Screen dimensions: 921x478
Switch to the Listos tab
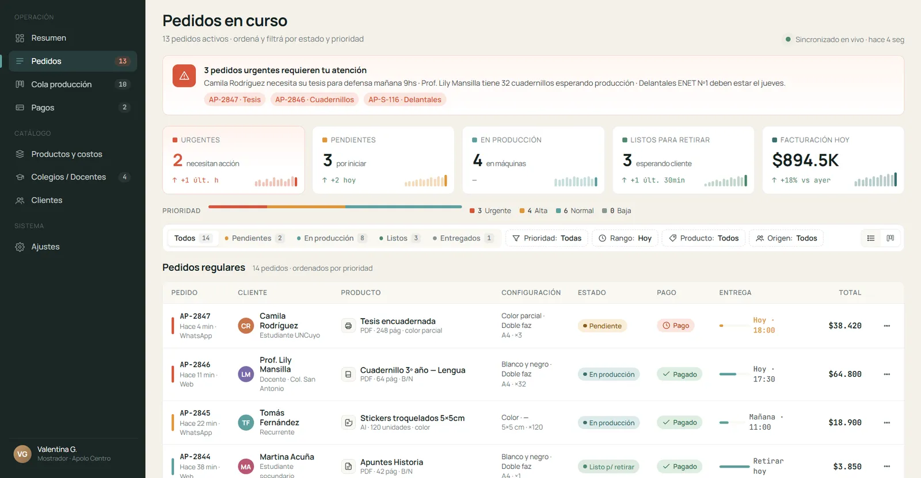pyautogui.click(x=399, y=238)
